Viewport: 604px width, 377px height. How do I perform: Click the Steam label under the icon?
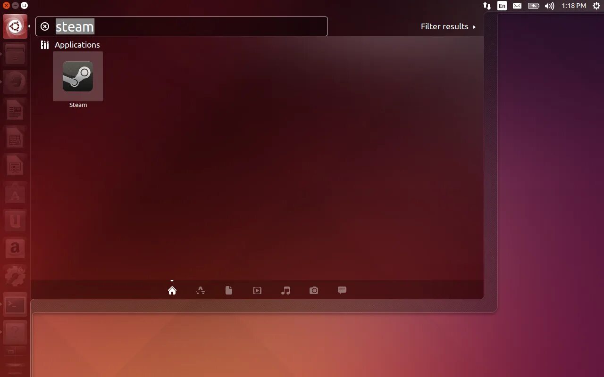[x=78, y=105]
